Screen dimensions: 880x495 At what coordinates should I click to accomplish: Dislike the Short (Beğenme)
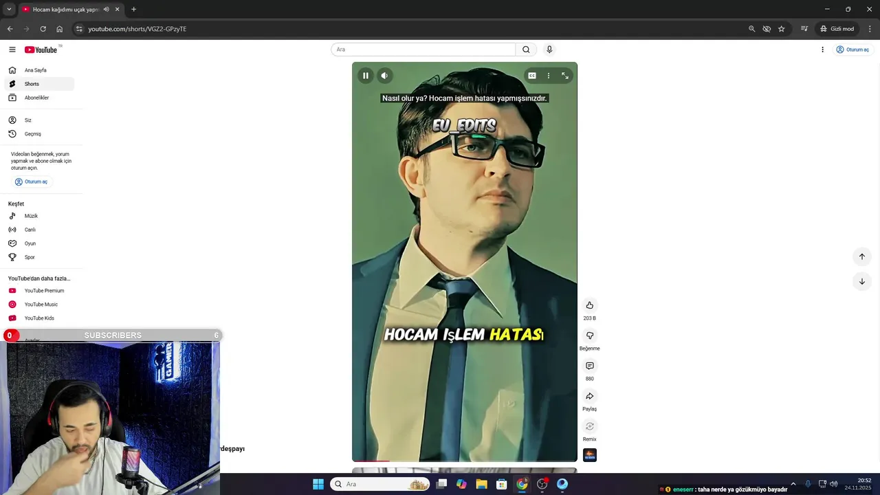(x=589, y=335)
